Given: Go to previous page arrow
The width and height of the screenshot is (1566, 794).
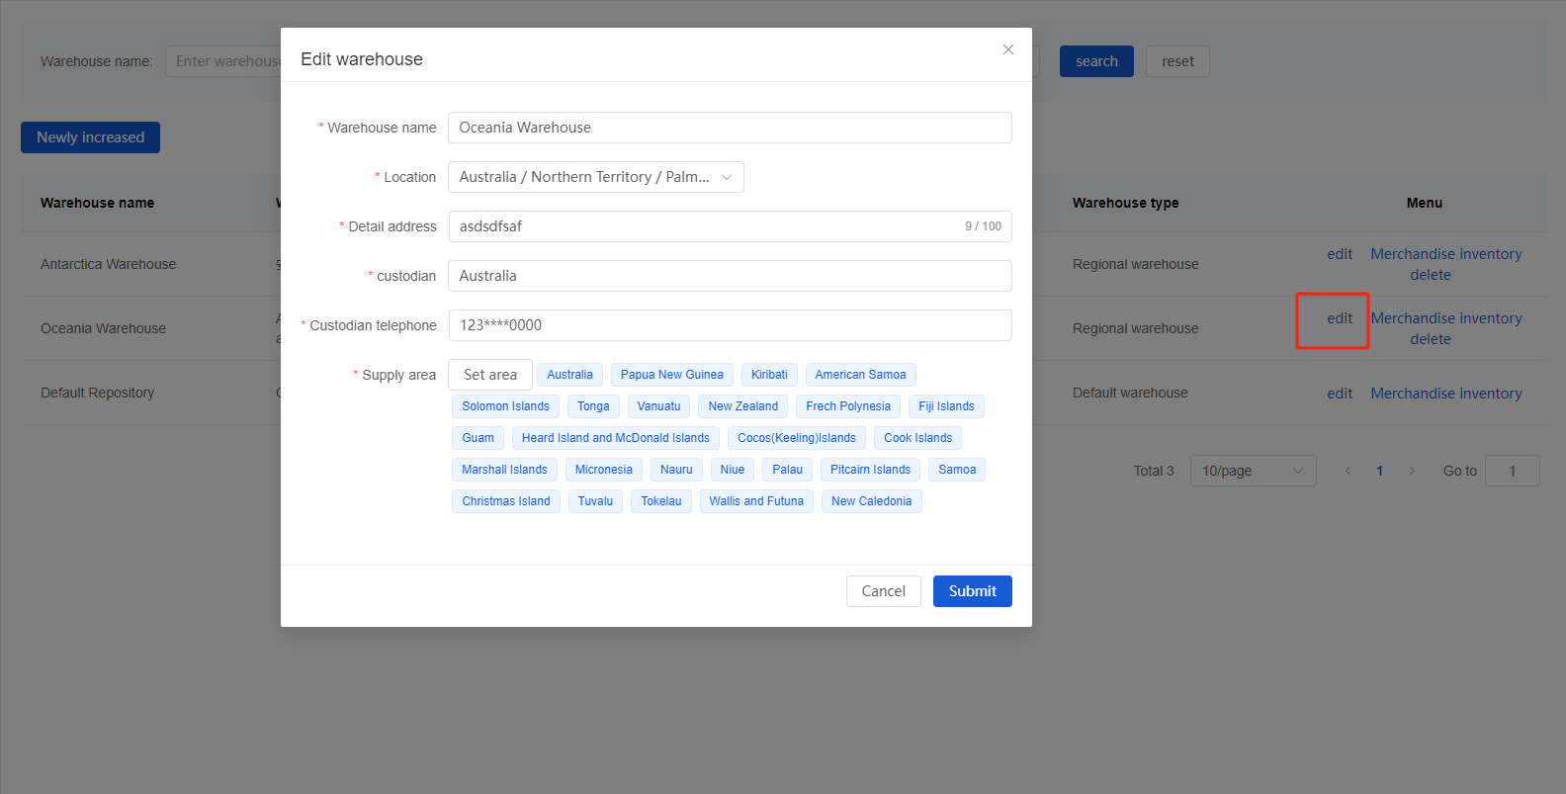Looking at the screenshot, I should coord(1348,471).
